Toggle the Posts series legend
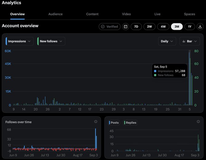Image resolution: width=206 pixels, height=160 pixels. [114, 123]
